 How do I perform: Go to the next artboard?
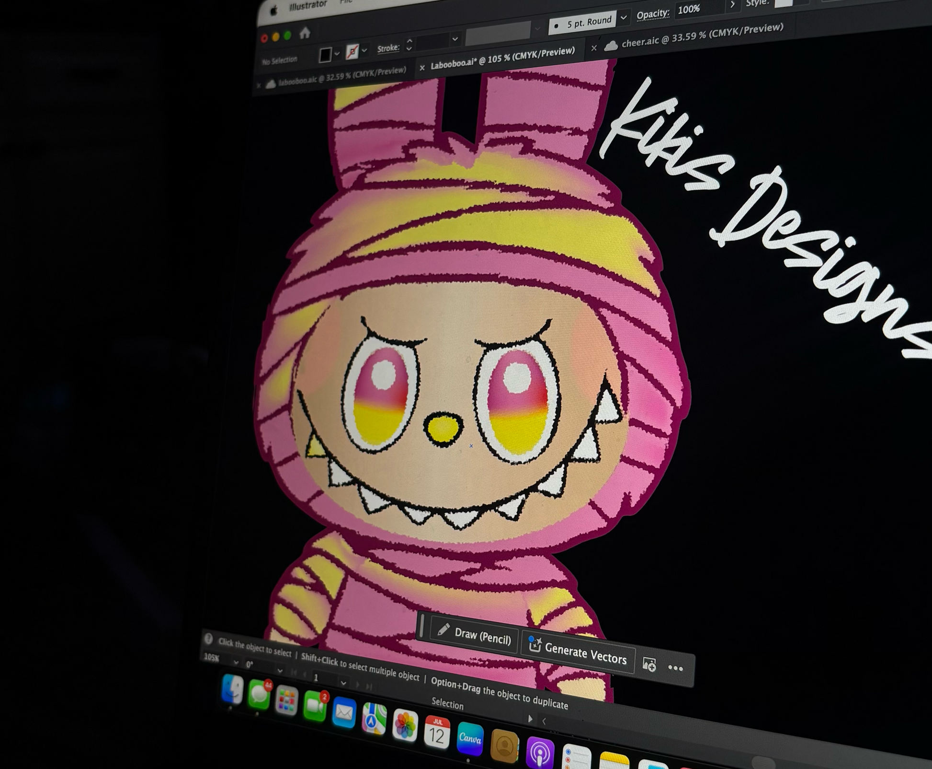click(x=357, y=685)
